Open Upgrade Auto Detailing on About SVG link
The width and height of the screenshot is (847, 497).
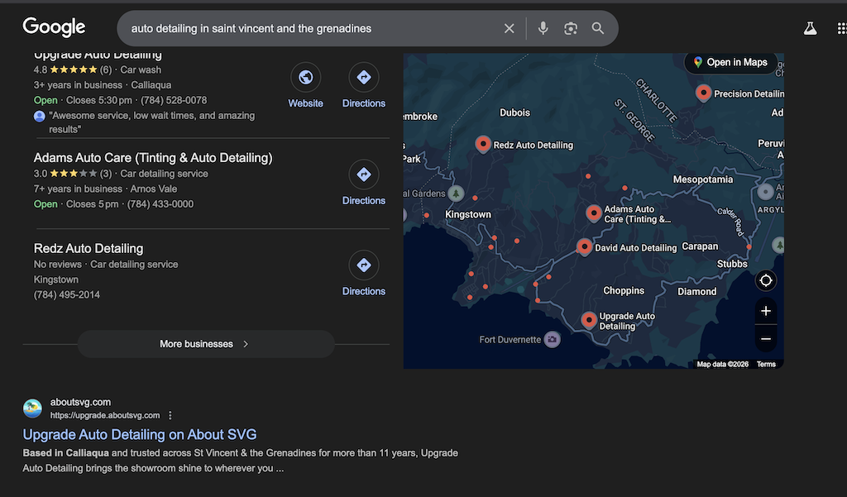[140, 434]
